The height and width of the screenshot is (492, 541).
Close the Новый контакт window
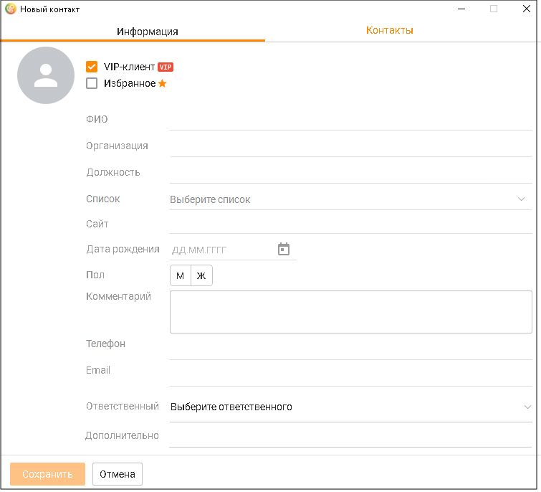click(x=527, y=9)
